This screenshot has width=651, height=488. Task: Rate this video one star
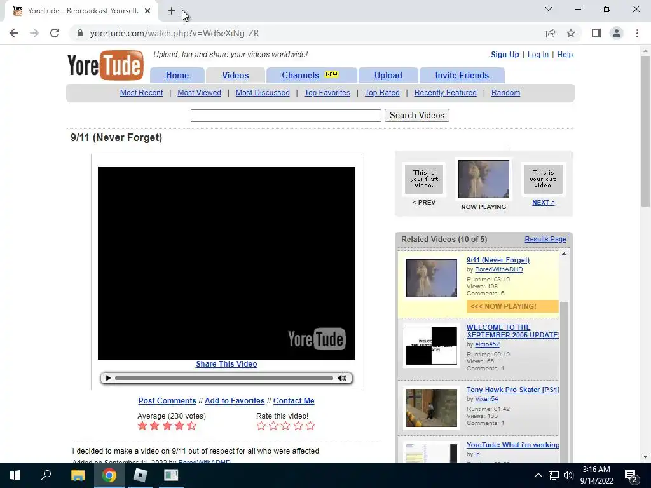261,426
